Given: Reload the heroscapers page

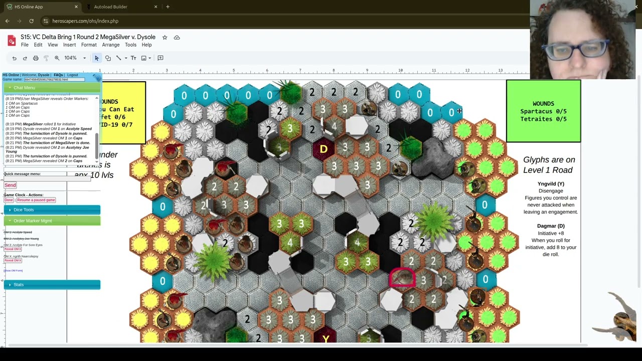Looking at the screenshot, I should 31,21.
